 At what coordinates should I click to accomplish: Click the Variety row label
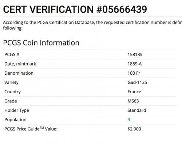click(12, 82)
